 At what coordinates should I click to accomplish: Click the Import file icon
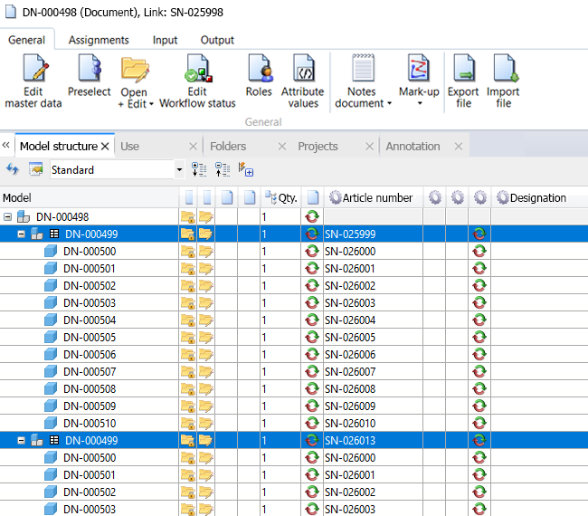(503, 70)
